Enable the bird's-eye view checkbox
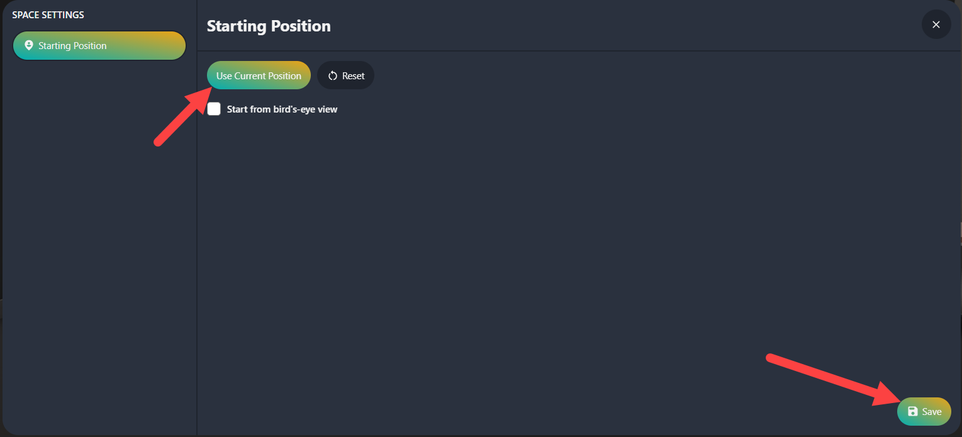962x437 pixels. 215,109
